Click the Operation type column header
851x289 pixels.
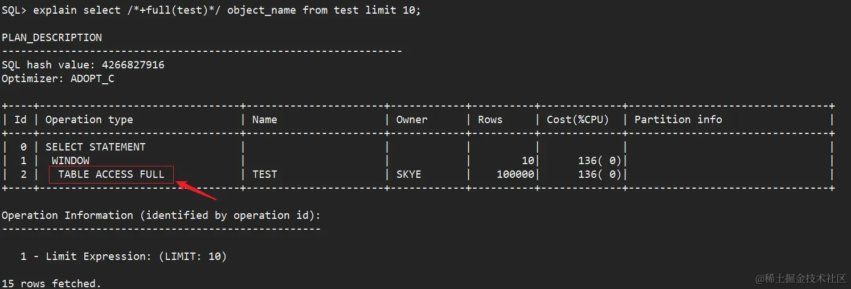point(89,120)
